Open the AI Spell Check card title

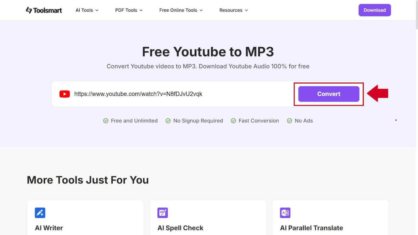(180, 228)
